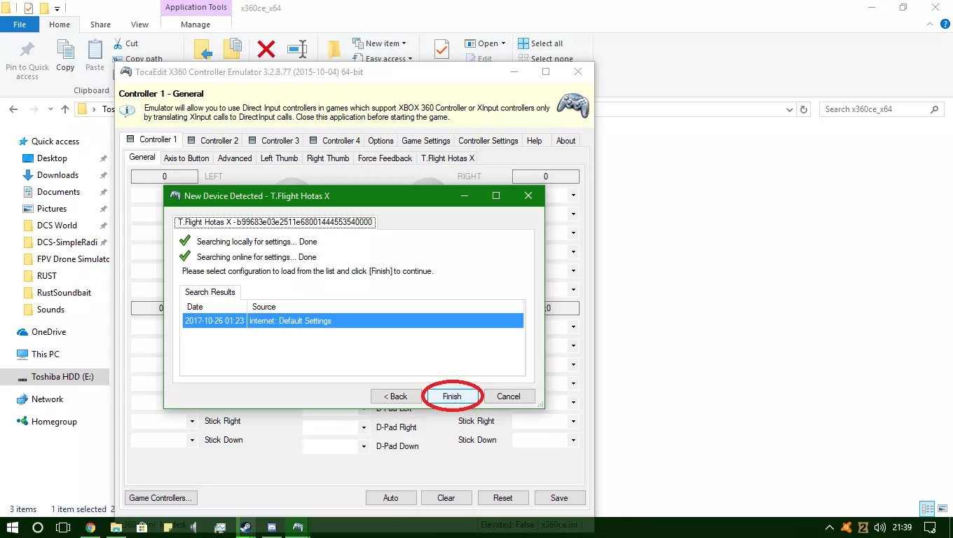Expand the right Stick Down dropdown
Screen dimensions: 953x538
coord(574,441)
